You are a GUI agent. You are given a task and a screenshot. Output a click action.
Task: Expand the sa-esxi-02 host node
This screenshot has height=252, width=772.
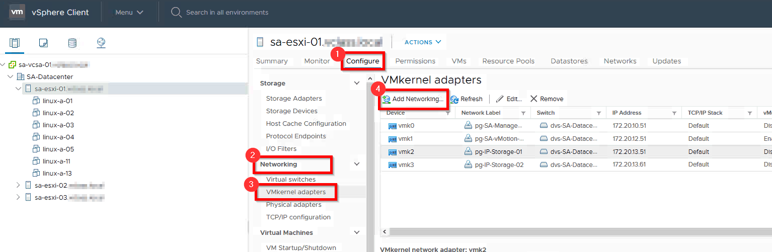(x=19, y=186)
